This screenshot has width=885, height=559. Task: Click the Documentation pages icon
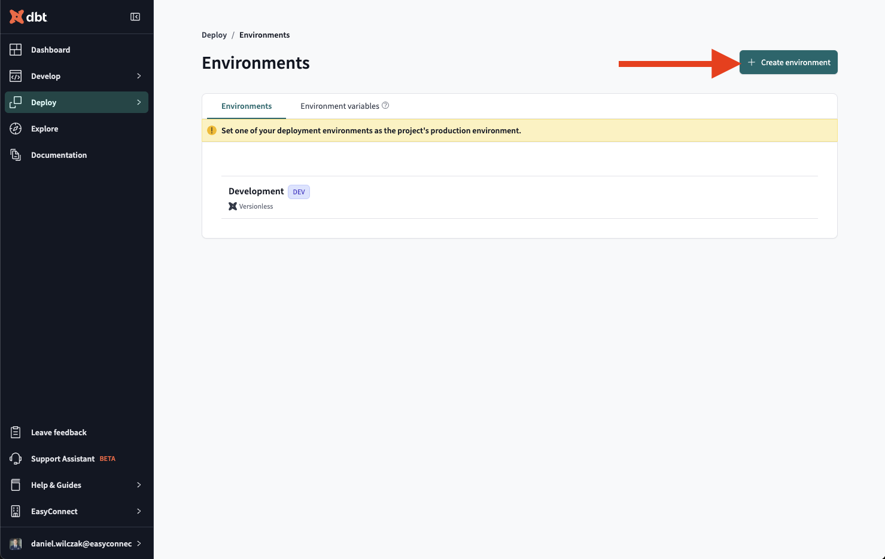pyautogui.click(x=16, y=155)
